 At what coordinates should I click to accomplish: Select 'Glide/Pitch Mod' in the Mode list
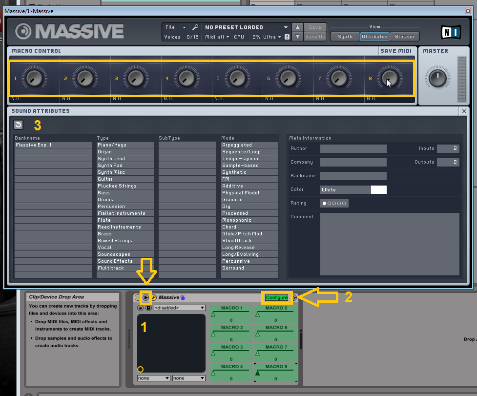[249, 234]
